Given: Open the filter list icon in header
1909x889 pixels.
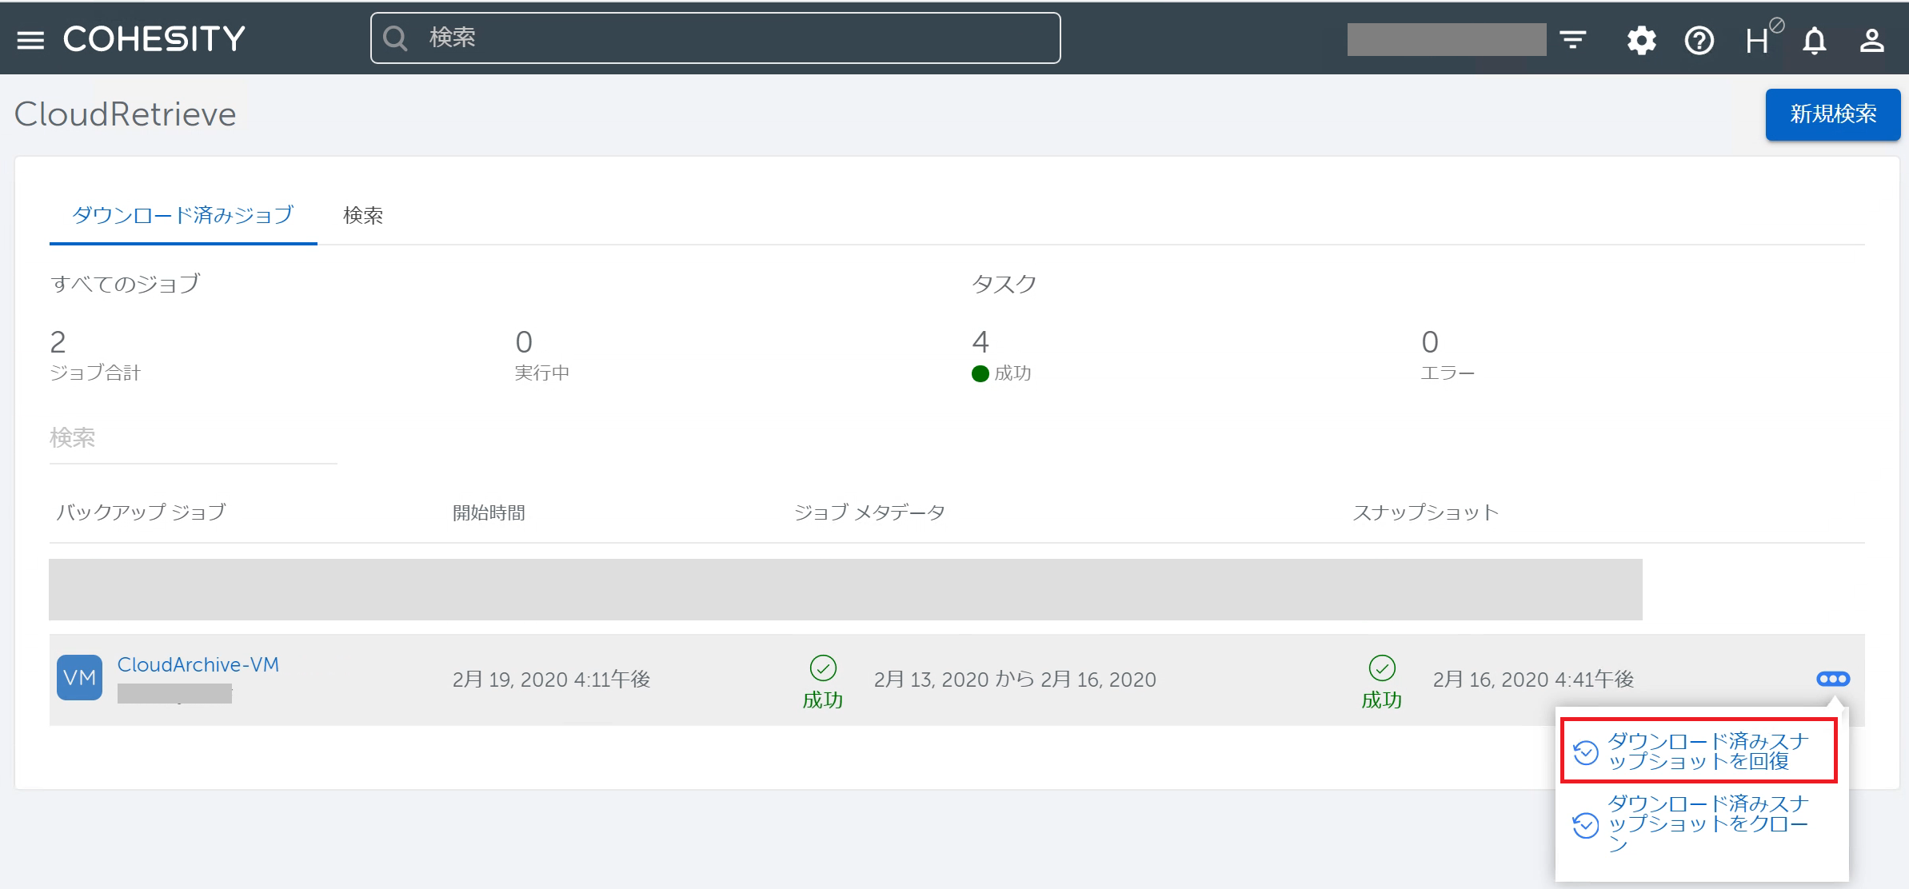Looking at the screenshot, I should click(x=1573, y=39).
